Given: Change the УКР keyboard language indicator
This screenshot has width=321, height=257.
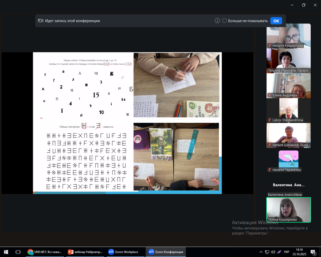Looking at the screenshot, I should tap(286, 252).
